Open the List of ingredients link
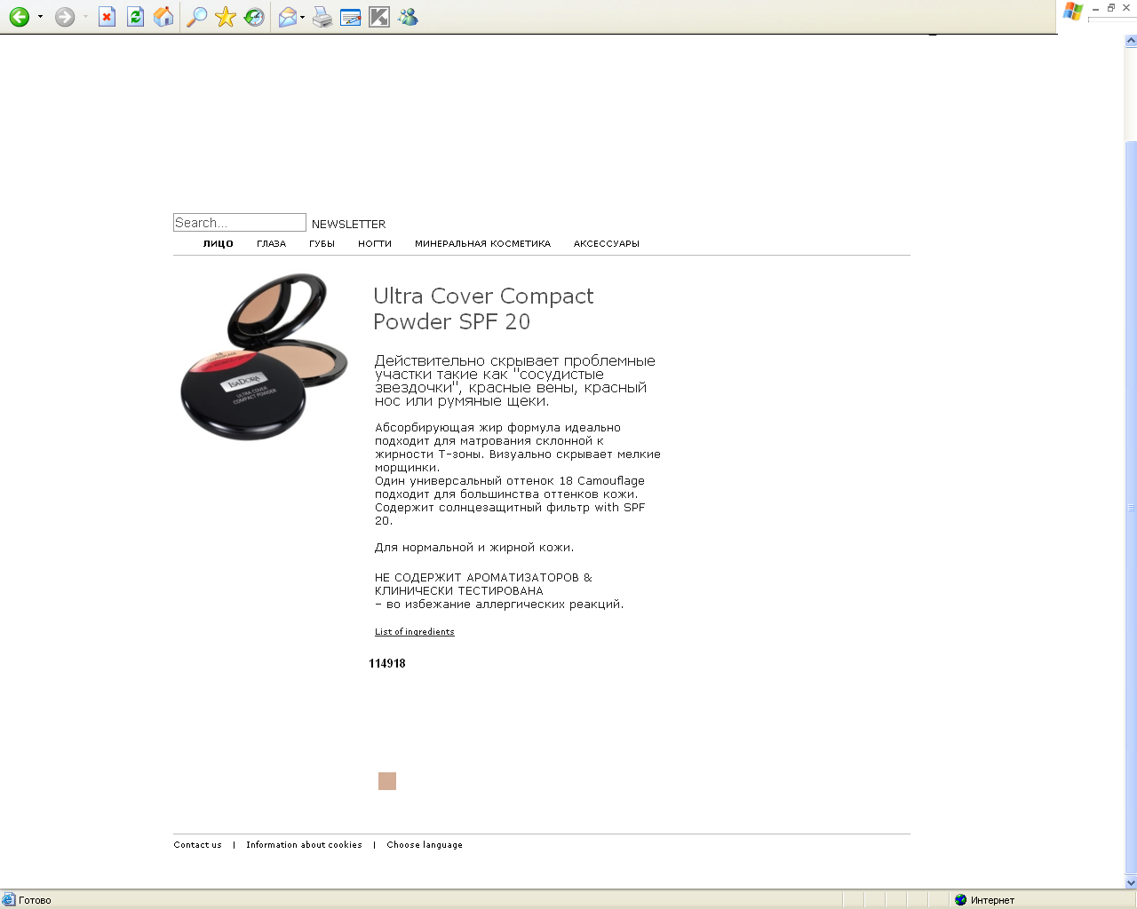 (414, 632)
